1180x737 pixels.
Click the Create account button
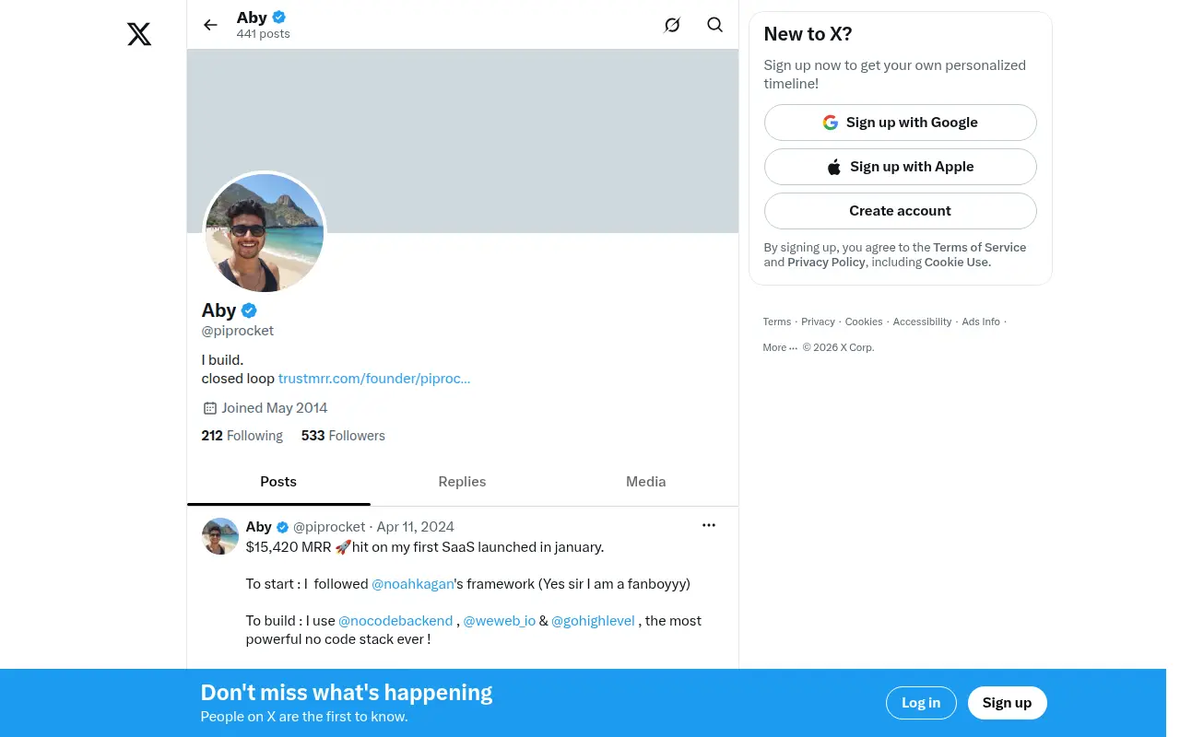click(900, 211)
